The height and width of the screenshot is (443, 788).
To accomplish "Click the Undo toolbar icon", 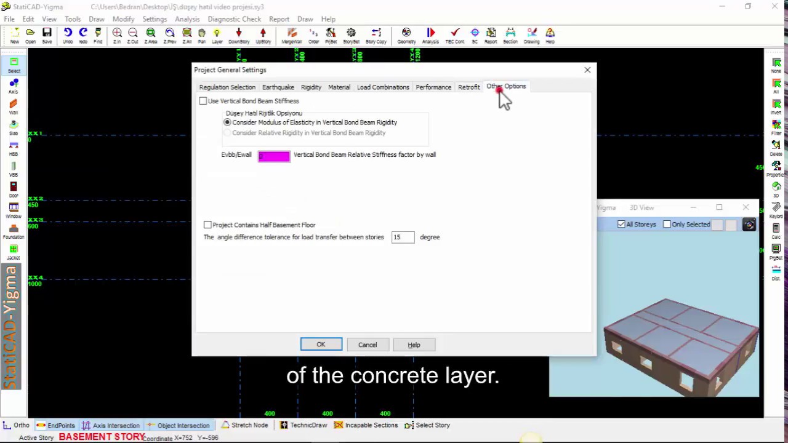I will point(68,35).
